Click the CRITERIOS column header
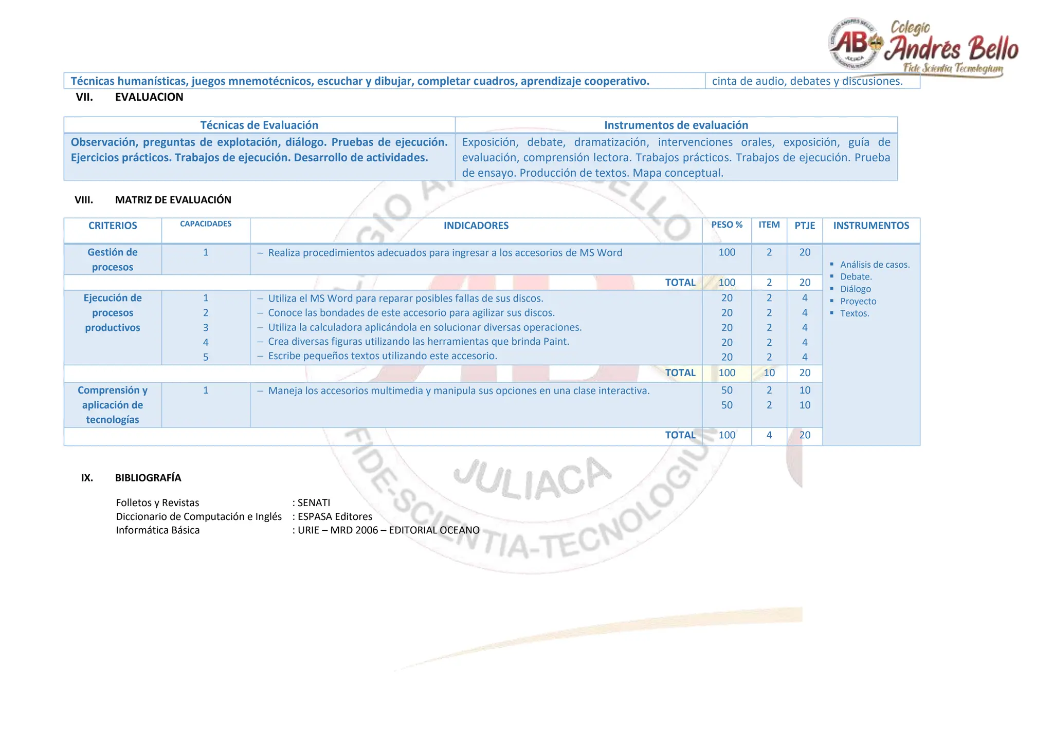1053x744 pixels. (113, 225)
